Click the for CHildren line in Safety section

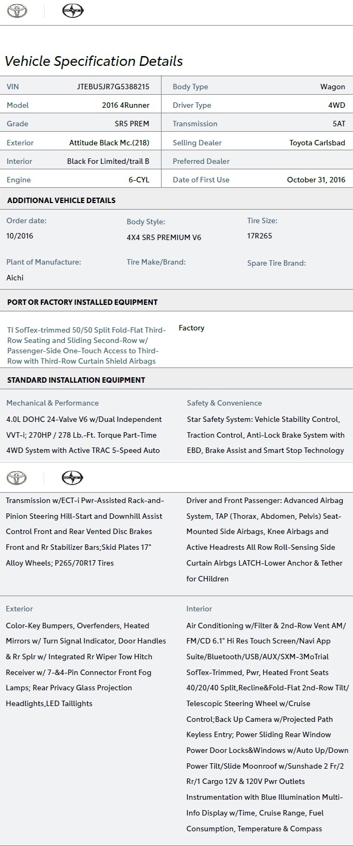[x=208, y=579]
